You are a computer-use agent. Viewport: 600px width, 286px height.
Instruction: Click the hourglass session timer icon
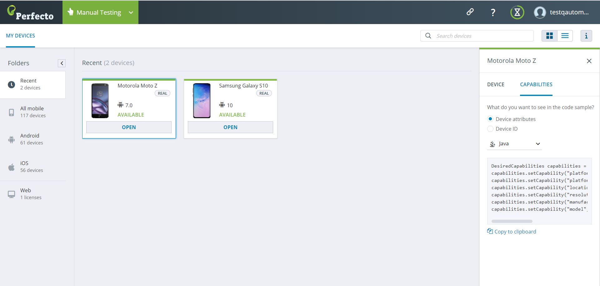[517, 13]
